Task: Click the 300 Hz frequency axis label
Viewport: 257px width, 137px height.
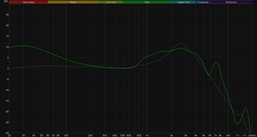Action: (x=104, y=135)
